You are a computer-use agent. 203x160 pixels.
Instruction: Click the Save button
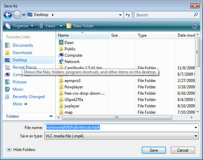coord(154,150)
